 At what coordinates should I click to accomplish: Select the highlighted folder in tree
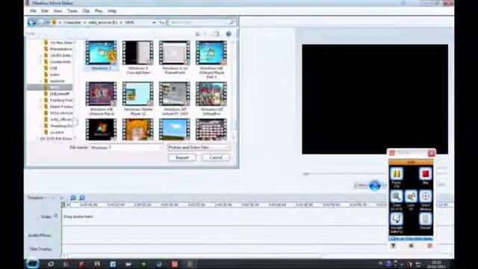click(x=50, y=87)
